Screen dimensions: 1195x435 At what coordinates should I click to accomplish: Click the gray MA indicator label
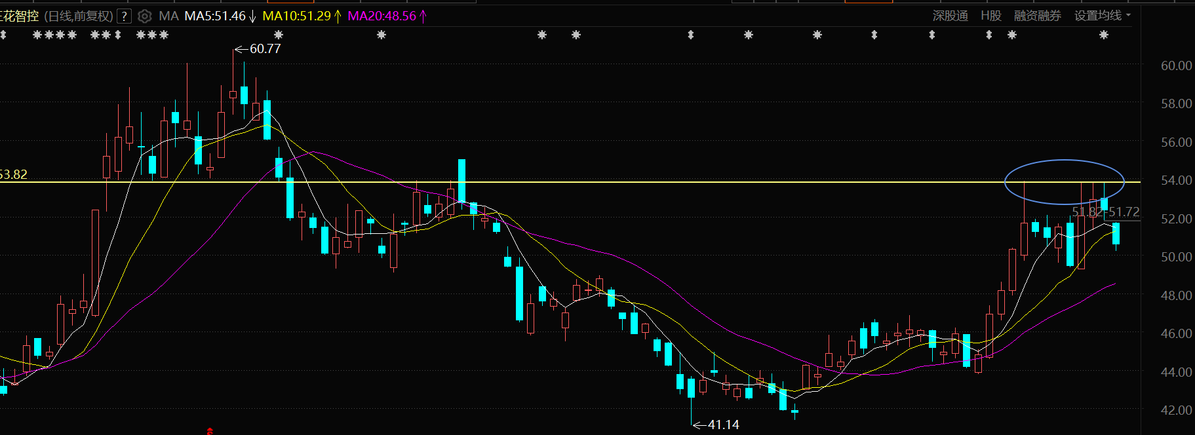click(x=168, y=16)
